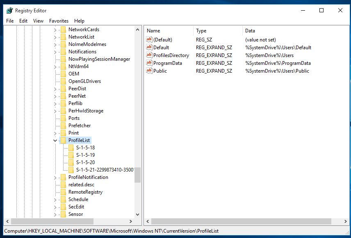Click the registry path in the status bar
351x238 pixels.
tap(112, 231)
